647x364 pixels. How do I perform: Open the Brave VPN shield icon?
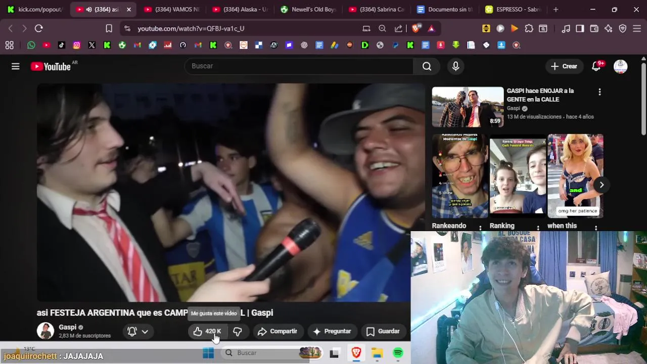[623, 29]
